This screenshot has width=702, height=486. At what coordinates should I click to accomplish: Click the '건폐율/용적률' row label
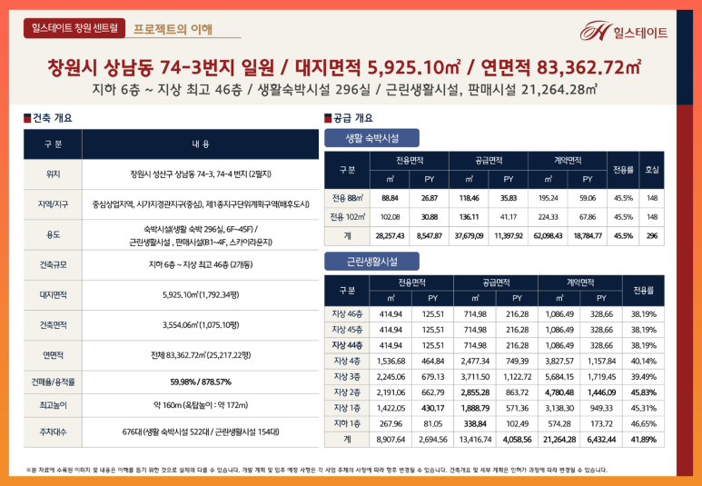tap(53, 382)
